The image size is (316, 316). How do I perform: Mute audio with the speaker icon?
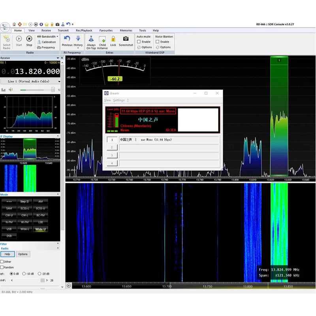tap(11, 90)
